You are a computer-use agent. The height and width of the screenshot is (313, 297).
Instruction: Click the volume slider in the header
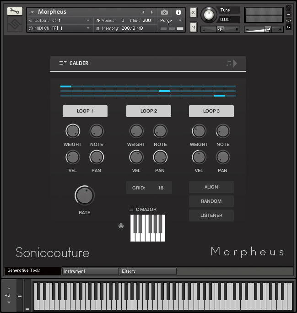264,30
